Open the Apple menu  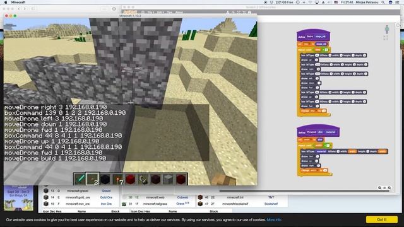6,3
